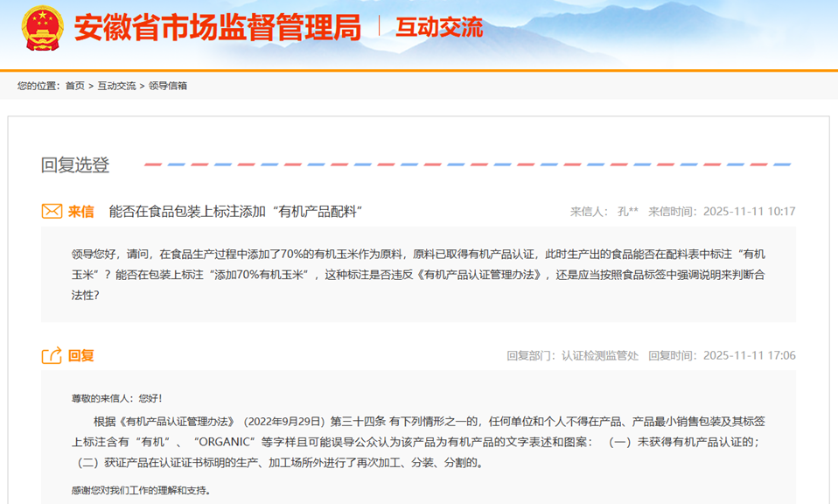Click the reply paragraph citing 《有机产品认证管理办法》

[x=418, y=442]
